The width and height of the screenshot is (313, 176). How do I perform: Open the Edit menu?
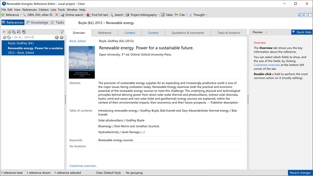click(x=10, y=9)
